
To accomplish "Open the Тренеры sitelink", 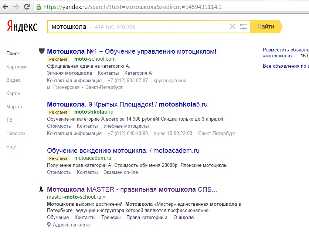I will point(111,218).
